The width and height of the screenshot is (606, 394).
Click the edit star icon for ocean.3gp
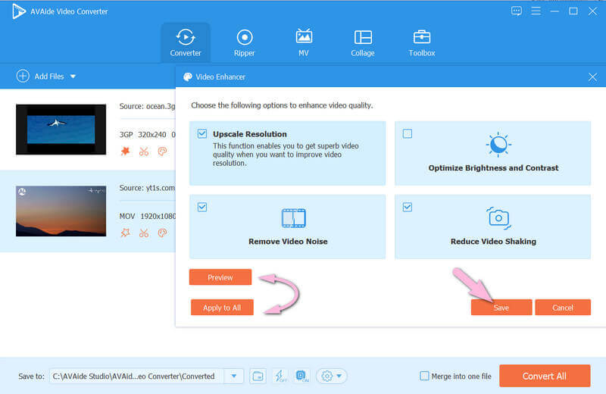click(x=125, y=152)
